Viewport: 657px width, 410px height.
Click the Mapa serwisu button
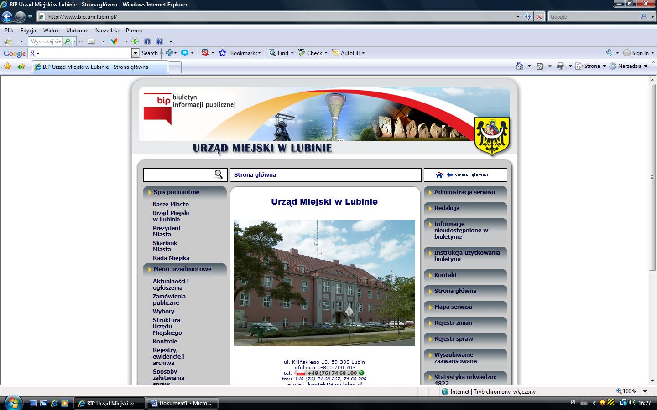[465, 307]
